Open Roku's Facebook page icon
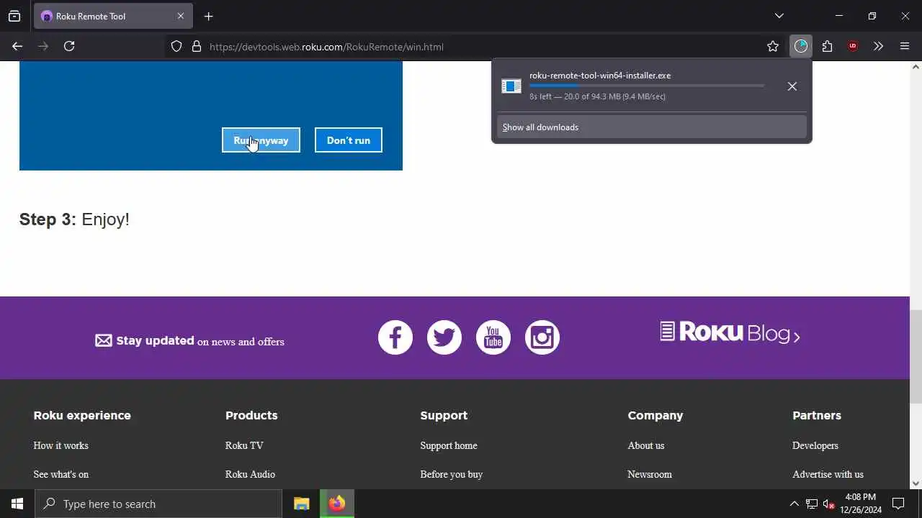This screenshot has height=518, width=922. (x=395, y=337)
